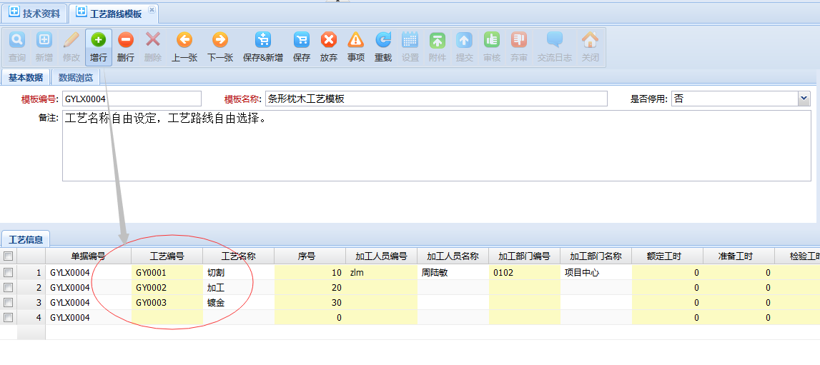Open the 是否停用 dropdown
The height and width of the screenshot is (365, 820).
[804, 99]
